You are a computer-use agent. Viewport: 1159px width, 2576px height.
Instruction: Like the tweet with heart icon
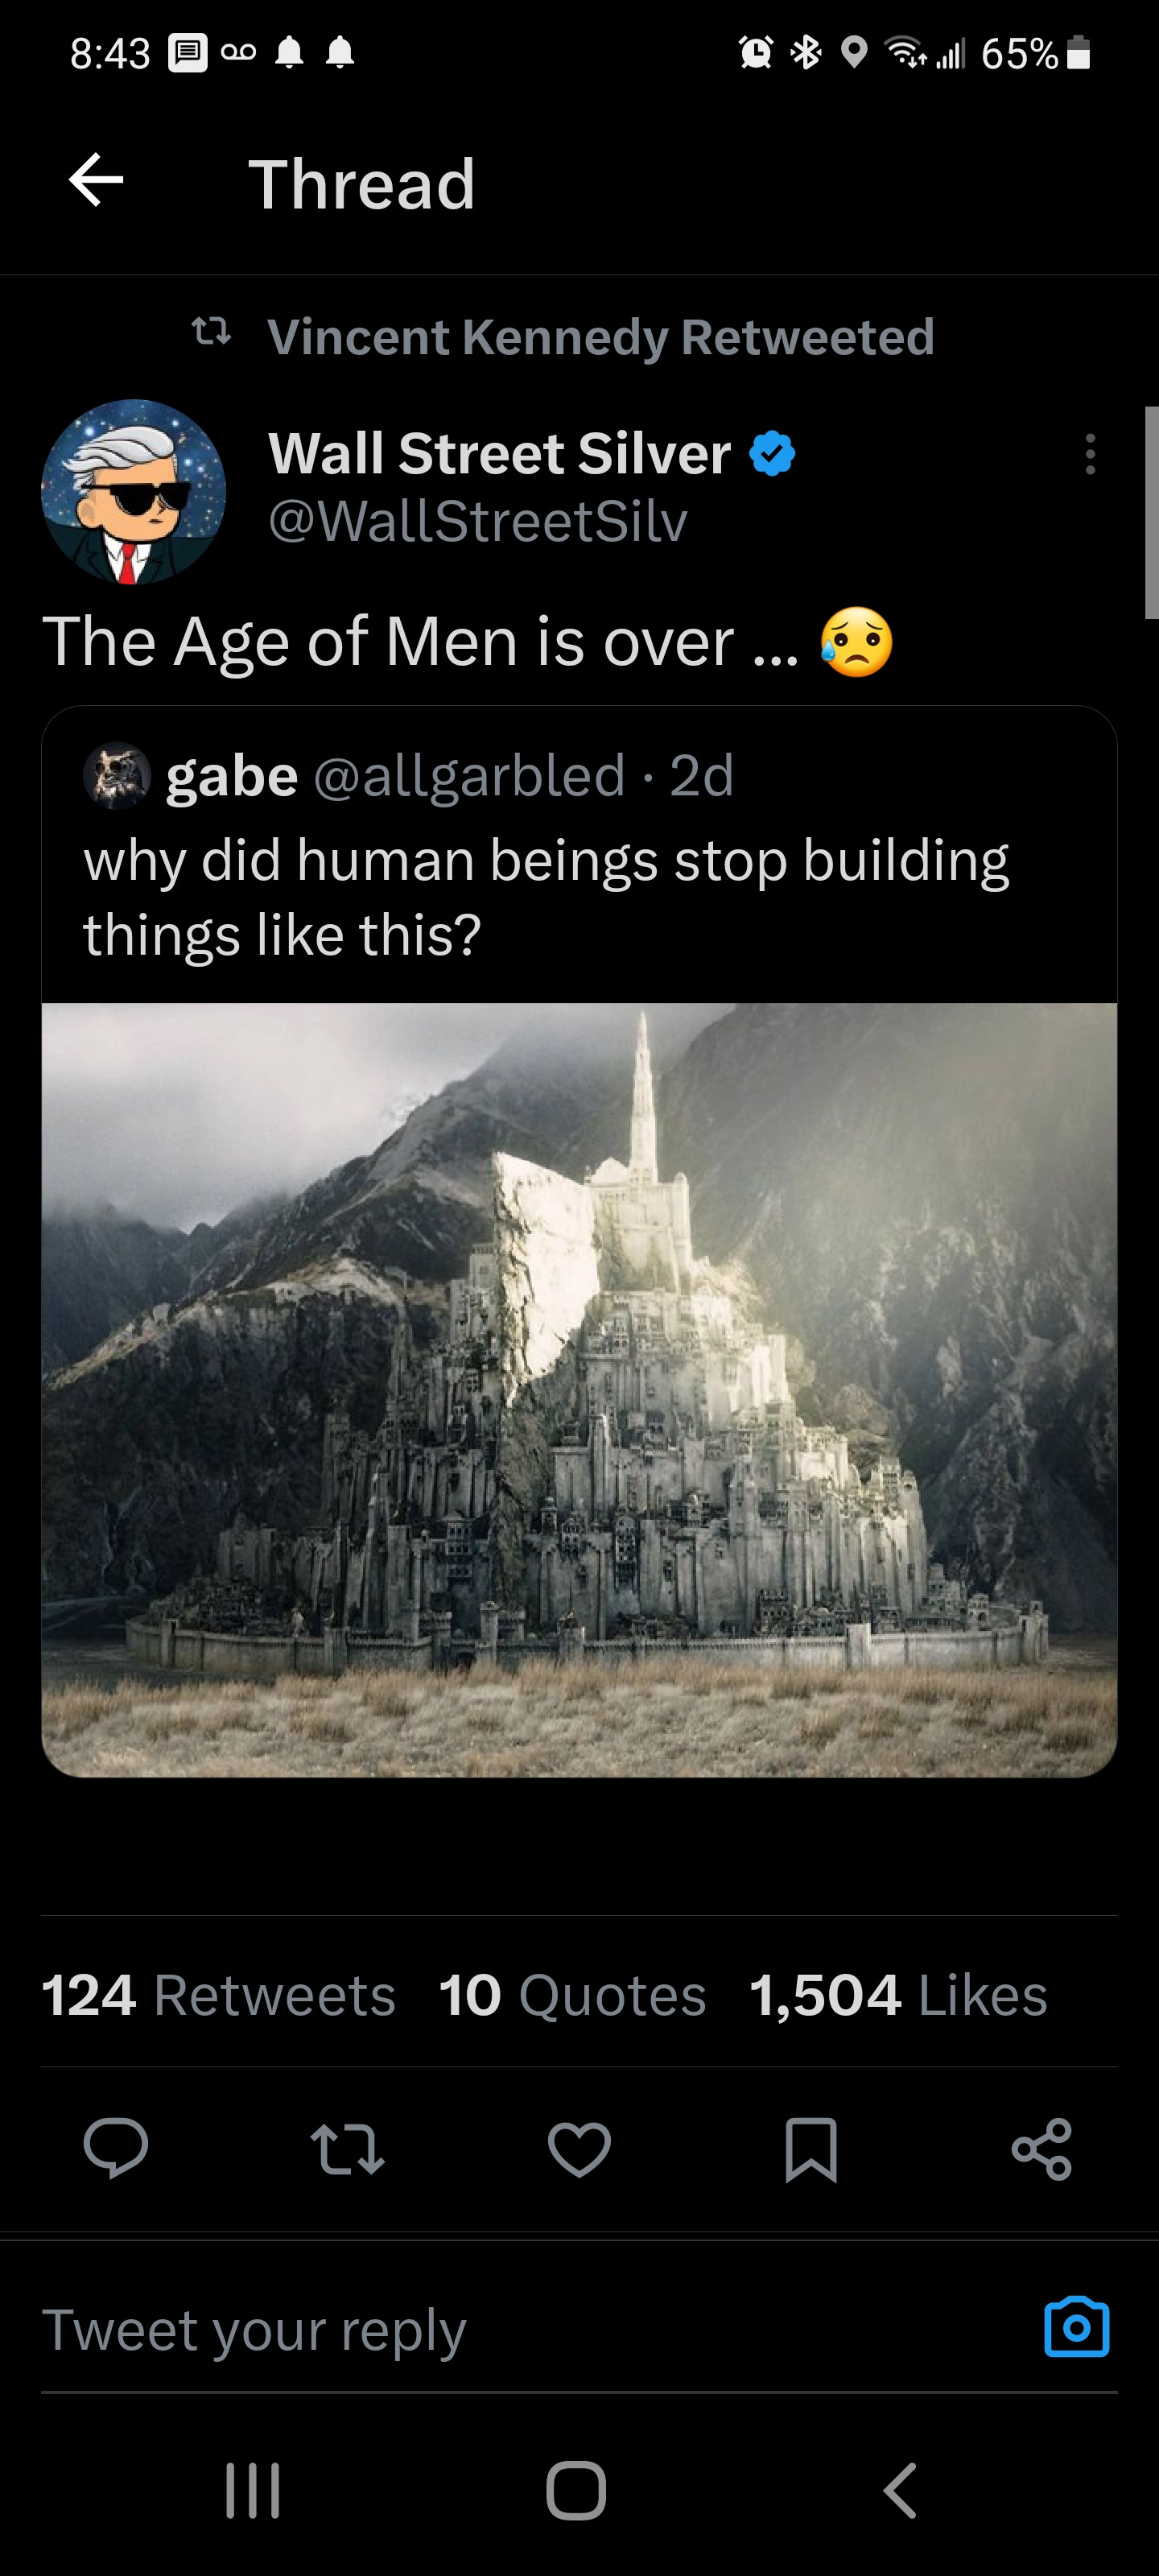pyautogui.click(x=579, y=2148)
